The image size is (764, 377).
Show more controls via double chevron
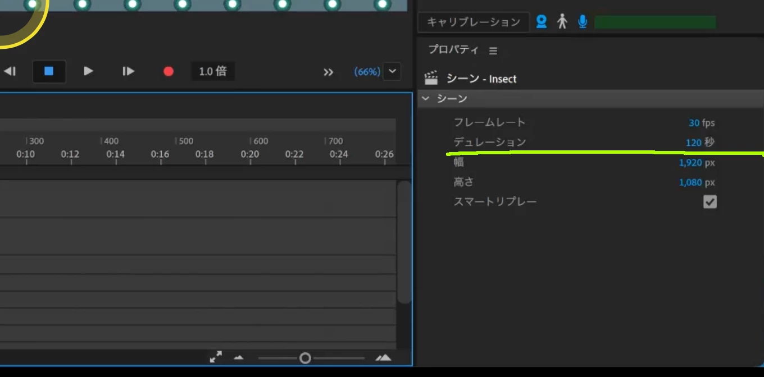tap(329, 72)
